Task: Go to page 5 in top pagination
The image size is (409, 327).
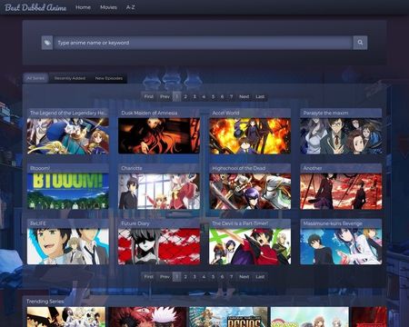Action: pos(213,96)
